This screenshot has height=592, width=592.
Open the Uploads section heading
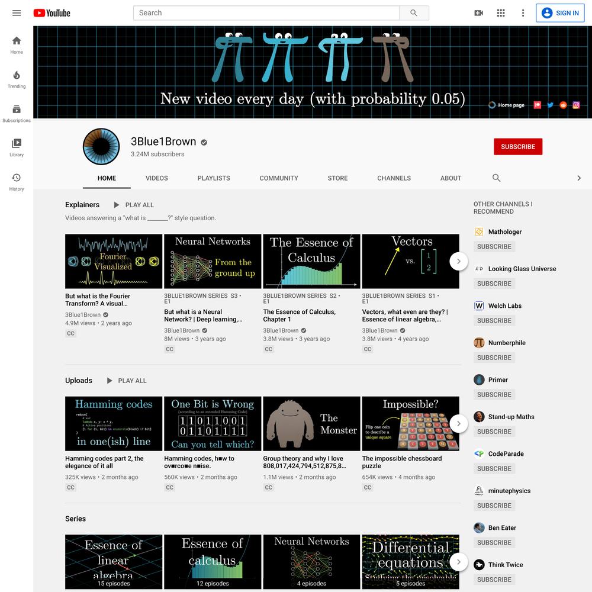(79, 381)
